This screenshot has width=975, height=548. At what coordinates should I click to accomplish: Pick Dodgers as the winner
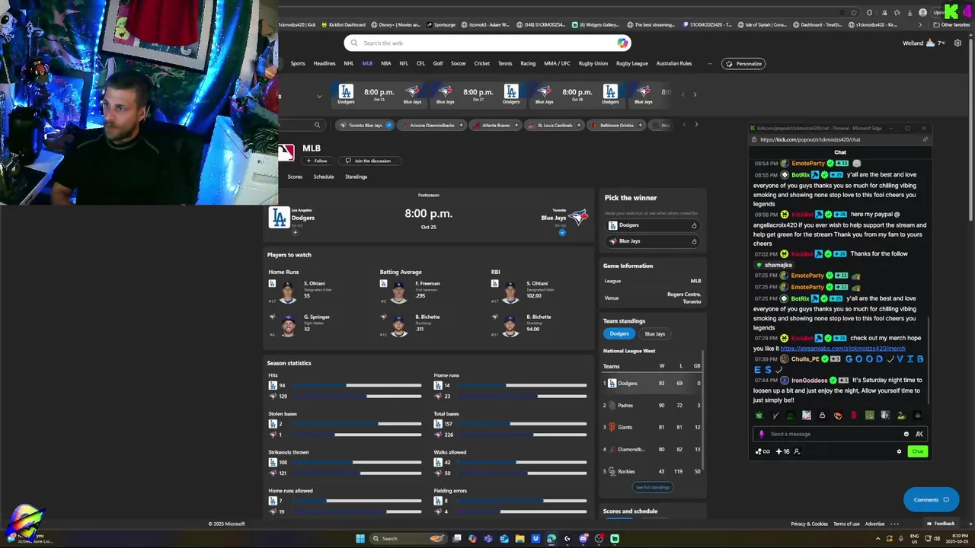653,225
